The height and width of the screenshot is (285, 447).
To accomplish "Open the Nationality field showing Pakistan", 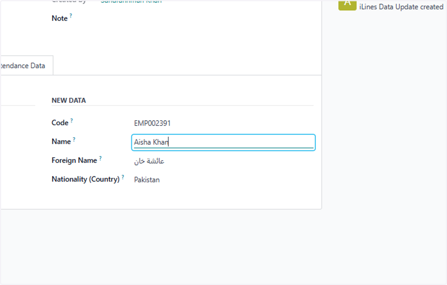I will tap(147, 180).
